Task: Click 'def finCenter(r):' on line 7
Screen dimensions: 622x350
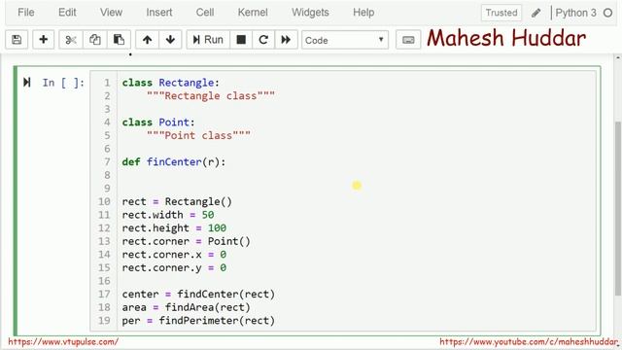Action: tap(174, 162)
